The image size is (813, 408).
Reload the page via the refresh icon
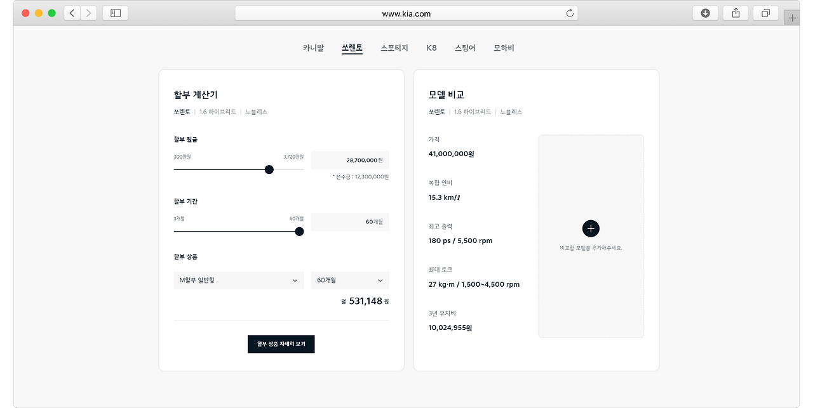click(x=570, y=13)
